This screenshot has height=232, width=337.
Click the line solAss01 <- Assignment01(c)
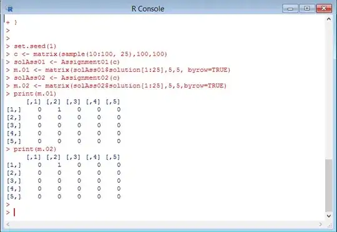click(x=63, y=62)
